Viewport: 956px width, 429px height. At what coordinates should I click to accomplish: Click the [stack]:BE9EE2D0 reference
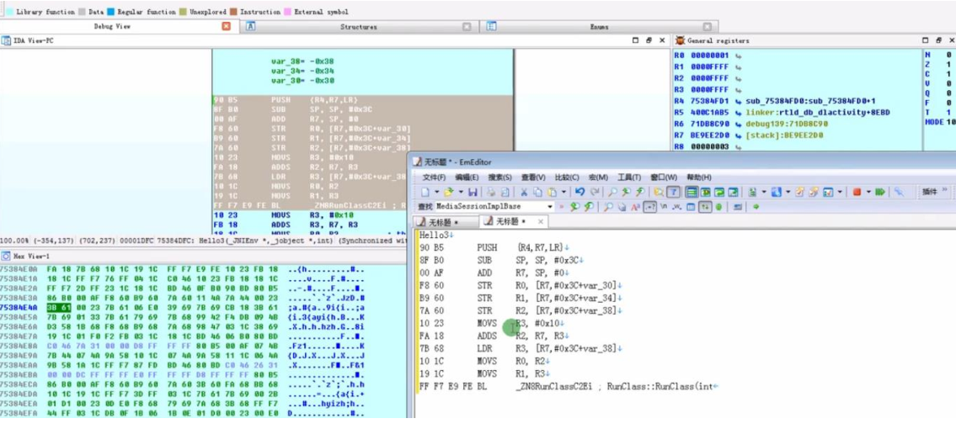coord(784,135)
